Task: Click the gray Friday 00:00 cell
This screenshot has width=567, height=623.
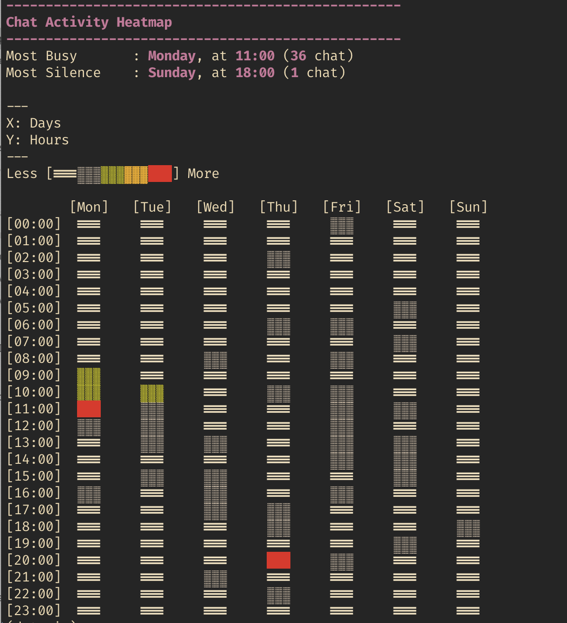Action: (342, 225)
